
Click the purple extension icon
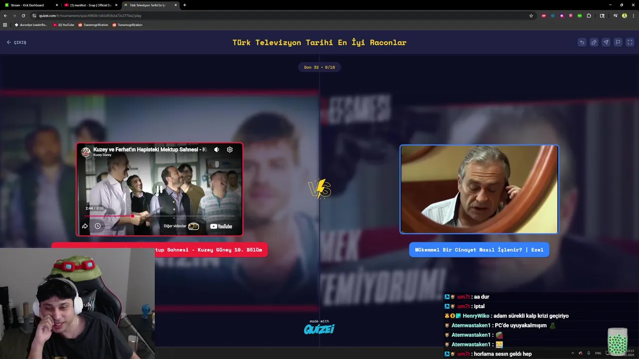(562, 15)
